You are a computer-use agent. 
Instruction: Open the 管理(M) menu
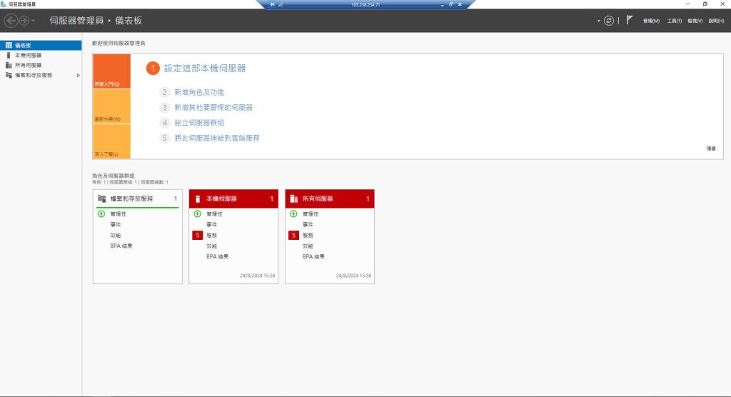coord(651,21)
